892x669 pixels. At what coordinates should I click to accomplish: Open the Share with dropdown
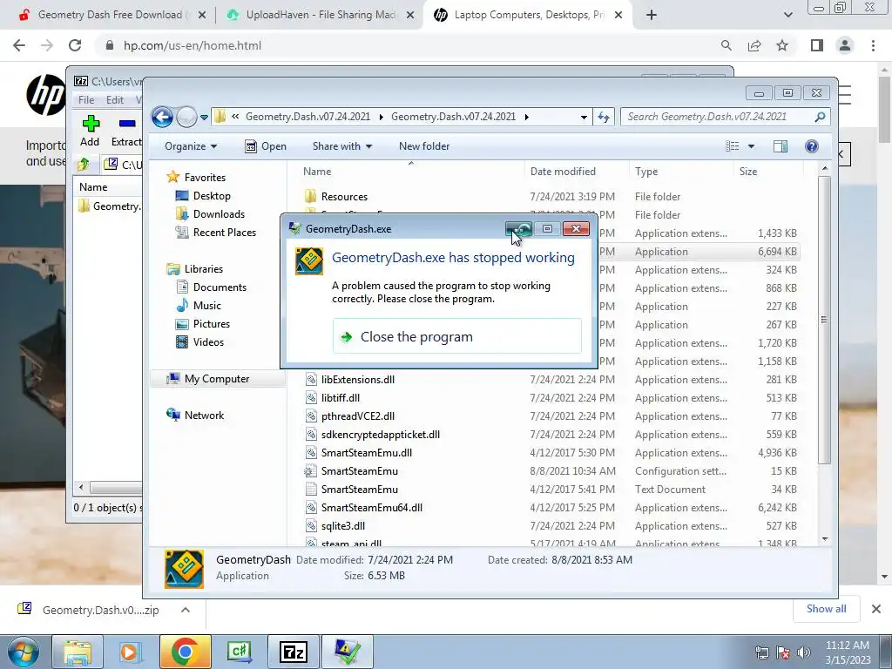[x=341, y=146]
